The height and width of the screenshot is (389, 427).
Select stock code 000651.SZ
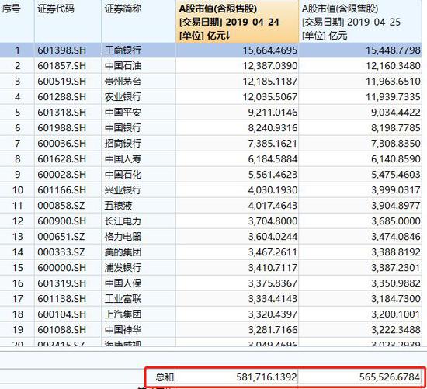click(61, 237)
